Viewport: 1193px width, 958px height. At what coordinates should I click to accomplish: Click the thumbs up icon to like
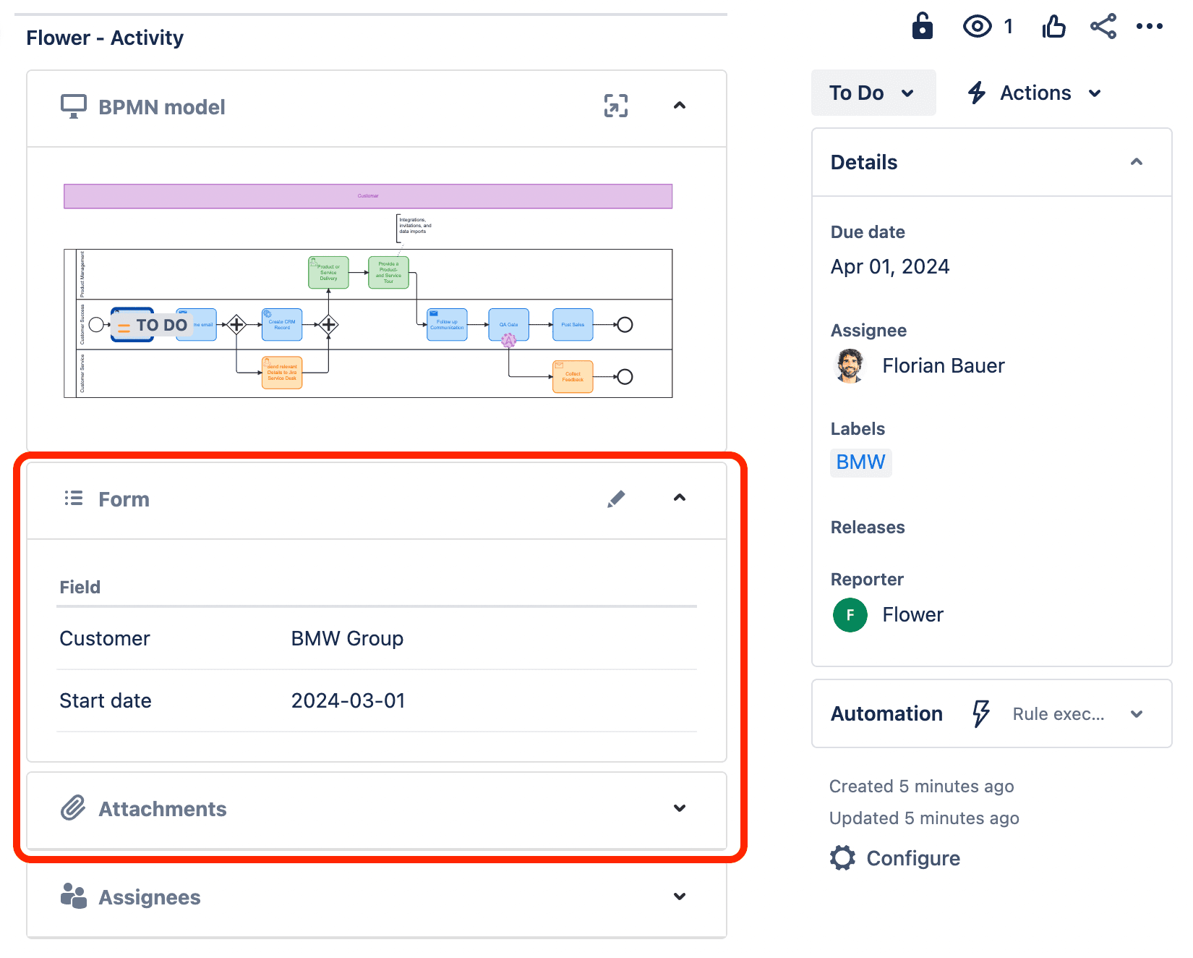1053,25
